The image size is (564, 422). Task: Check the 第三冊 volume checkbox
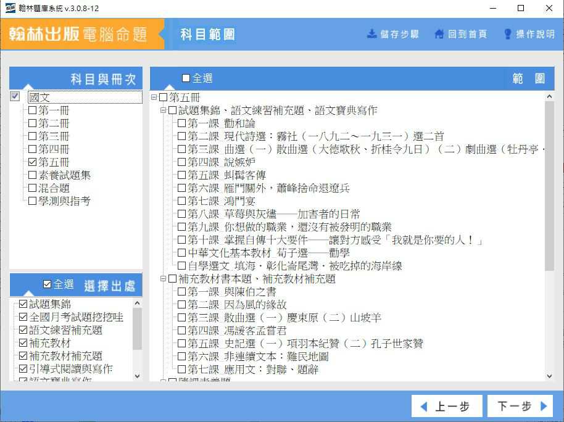[32, 136]
